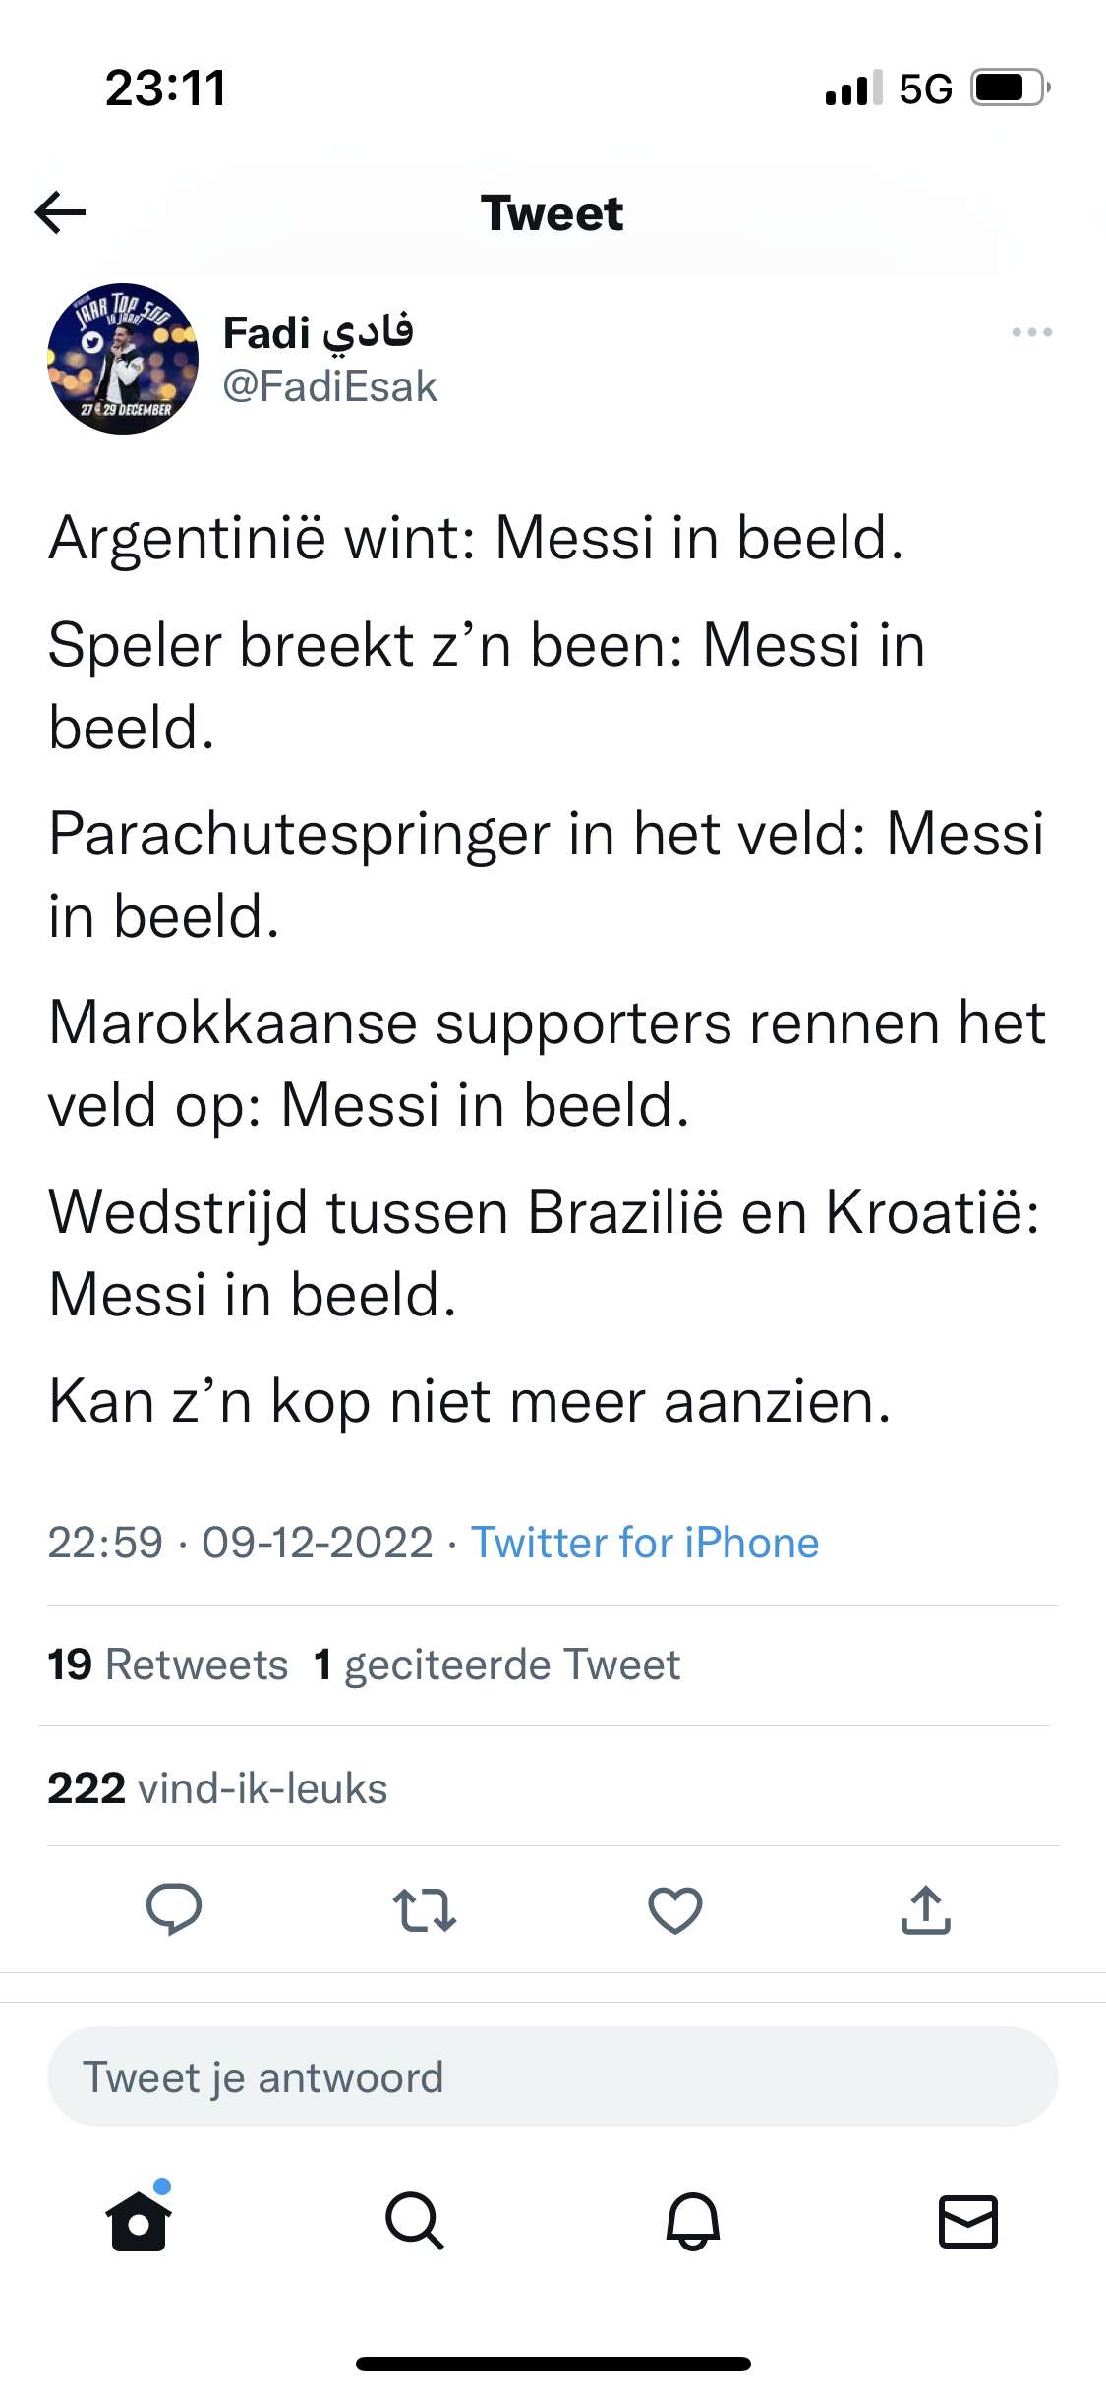Tap the battery icon in status bar
This screenshot has width=1106, height=2395.
[x=1010, y=88]
